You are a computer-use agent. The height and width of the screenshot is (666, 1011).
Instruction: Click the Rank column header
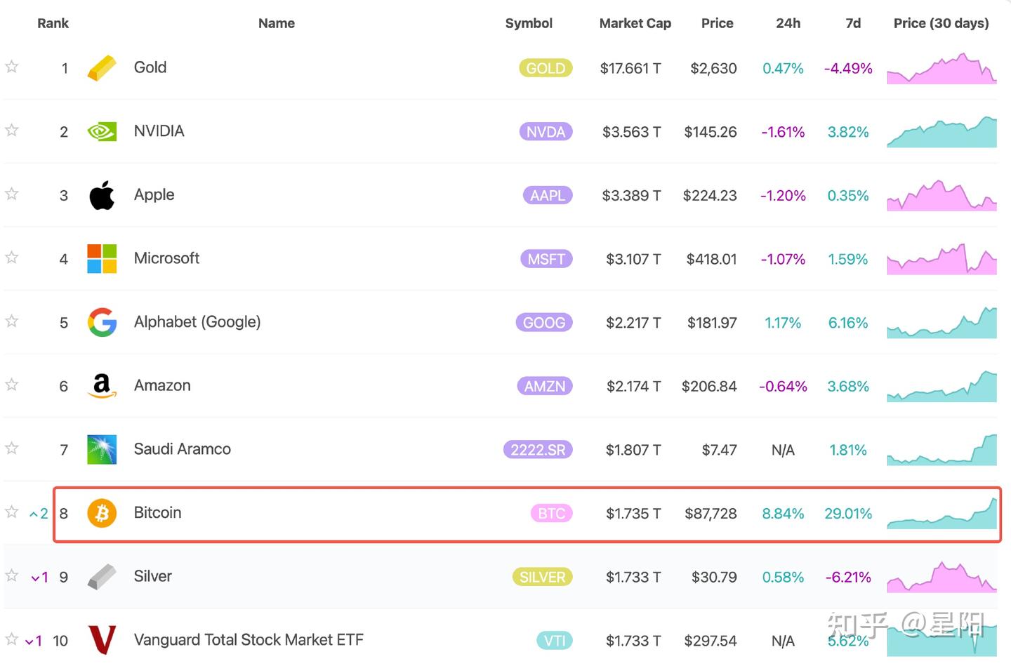coord(53,23)
